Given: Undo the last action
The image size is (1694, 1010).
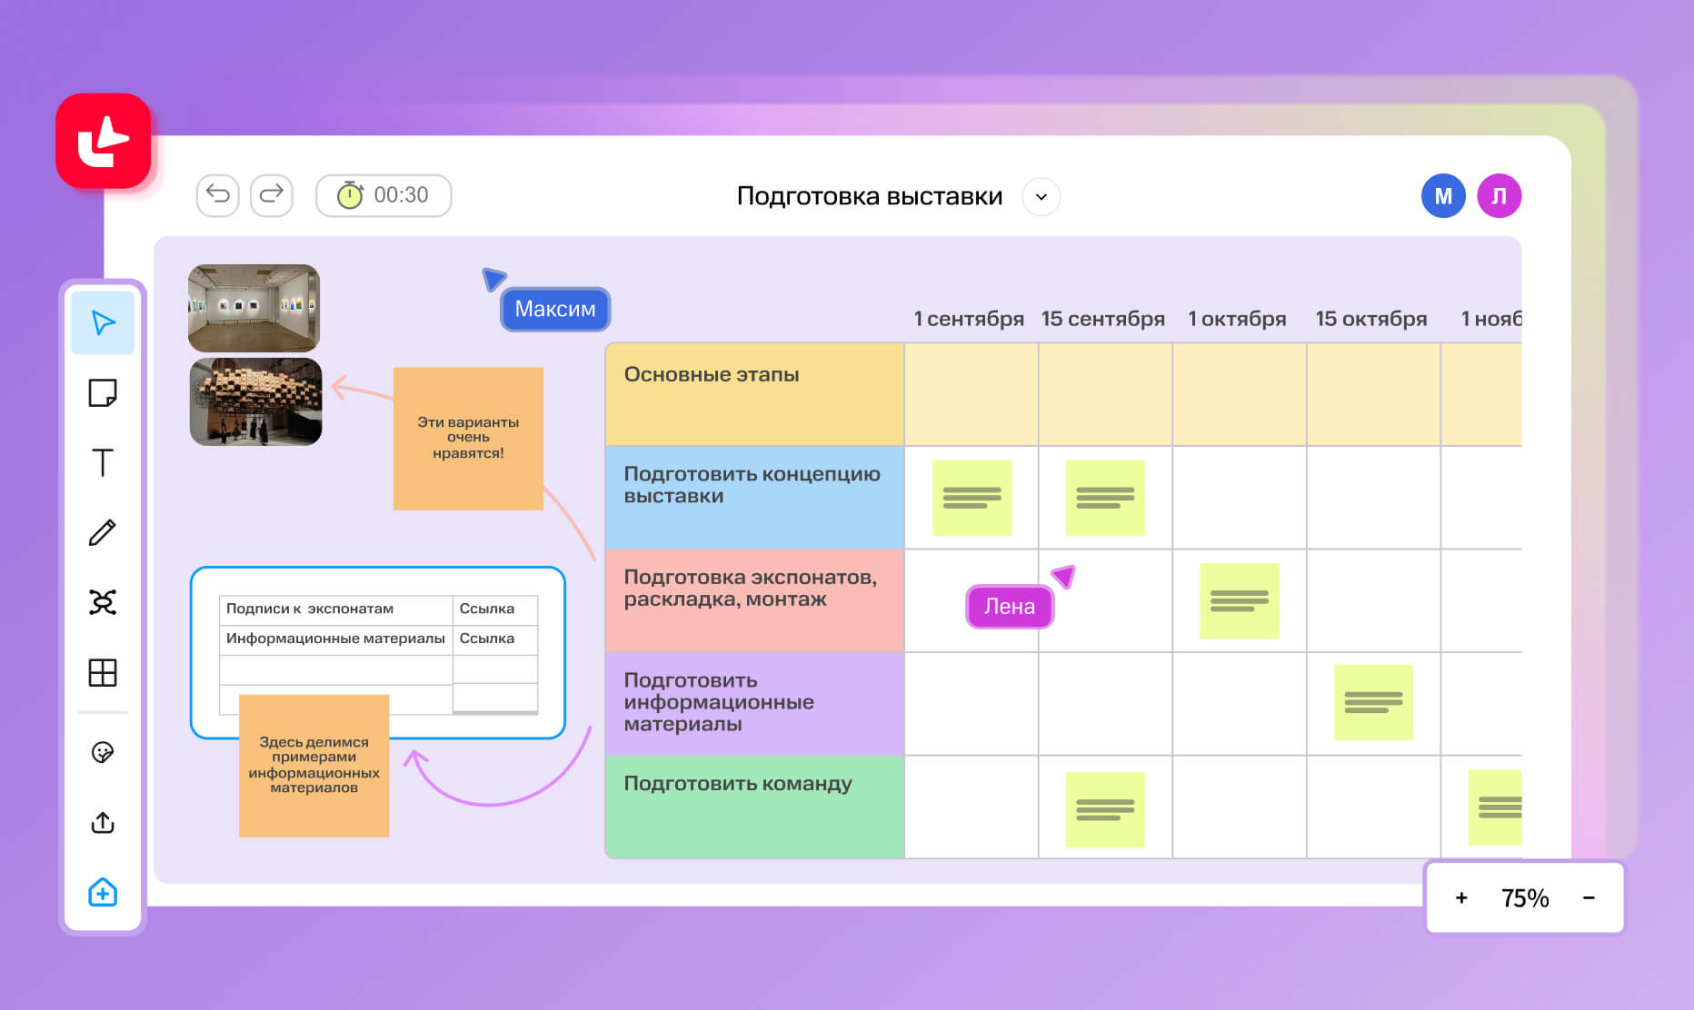Looking at the screenshot, I should (218, 194).
